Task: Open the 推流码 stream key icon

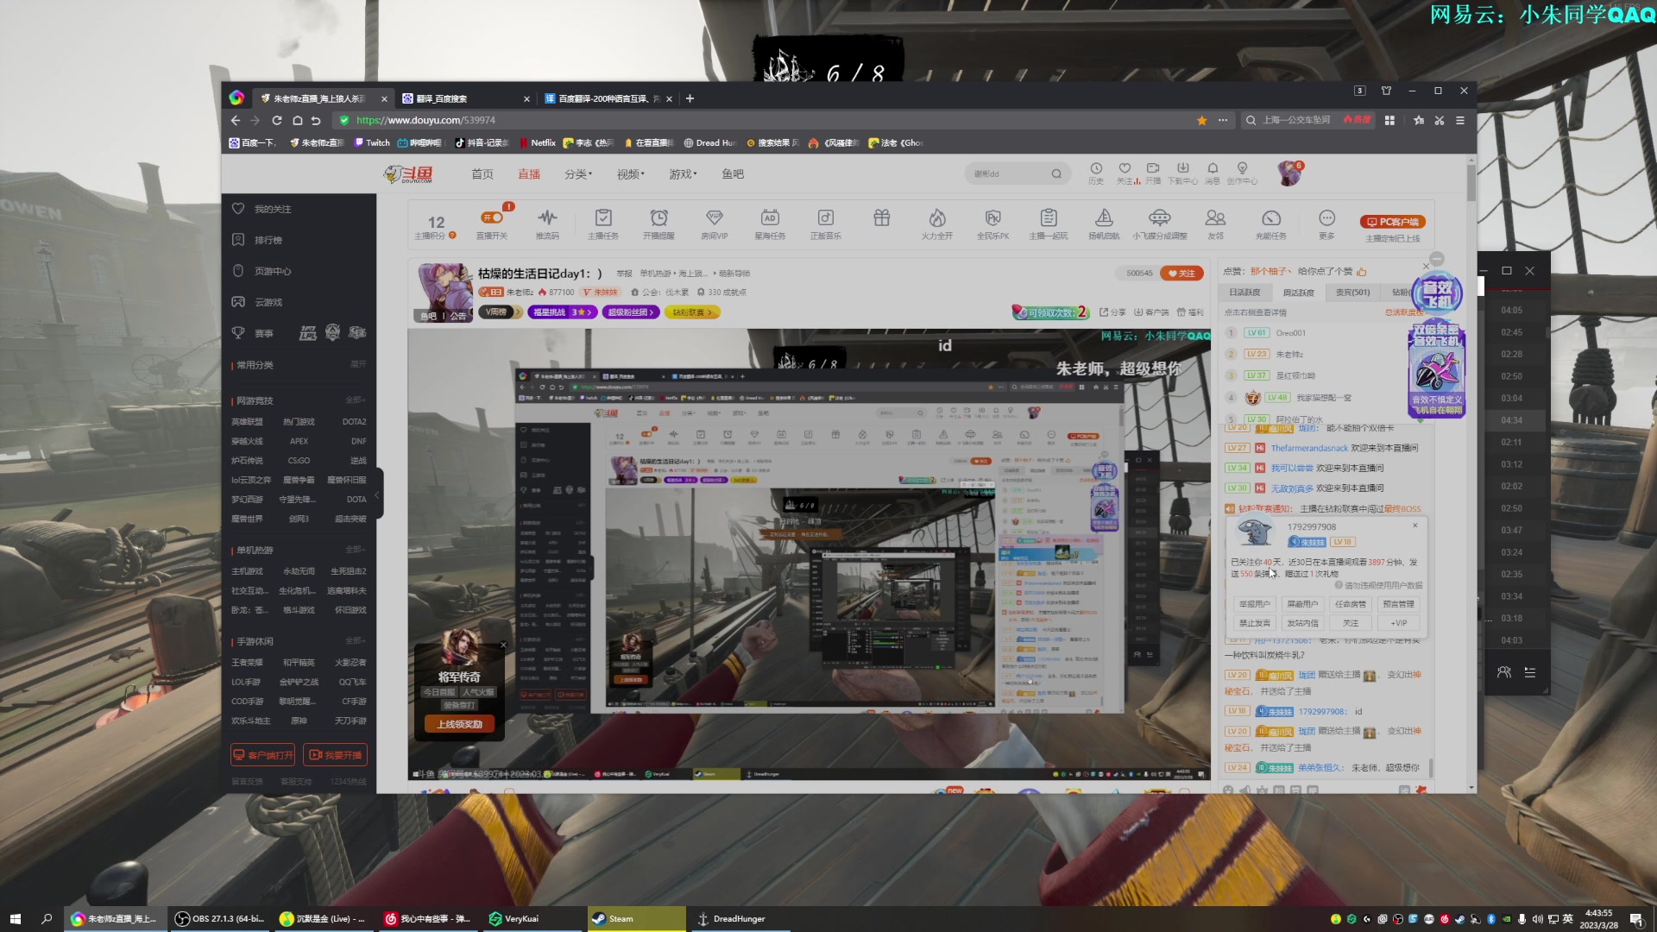Action: pyautogui.click(x=547, y=223)
